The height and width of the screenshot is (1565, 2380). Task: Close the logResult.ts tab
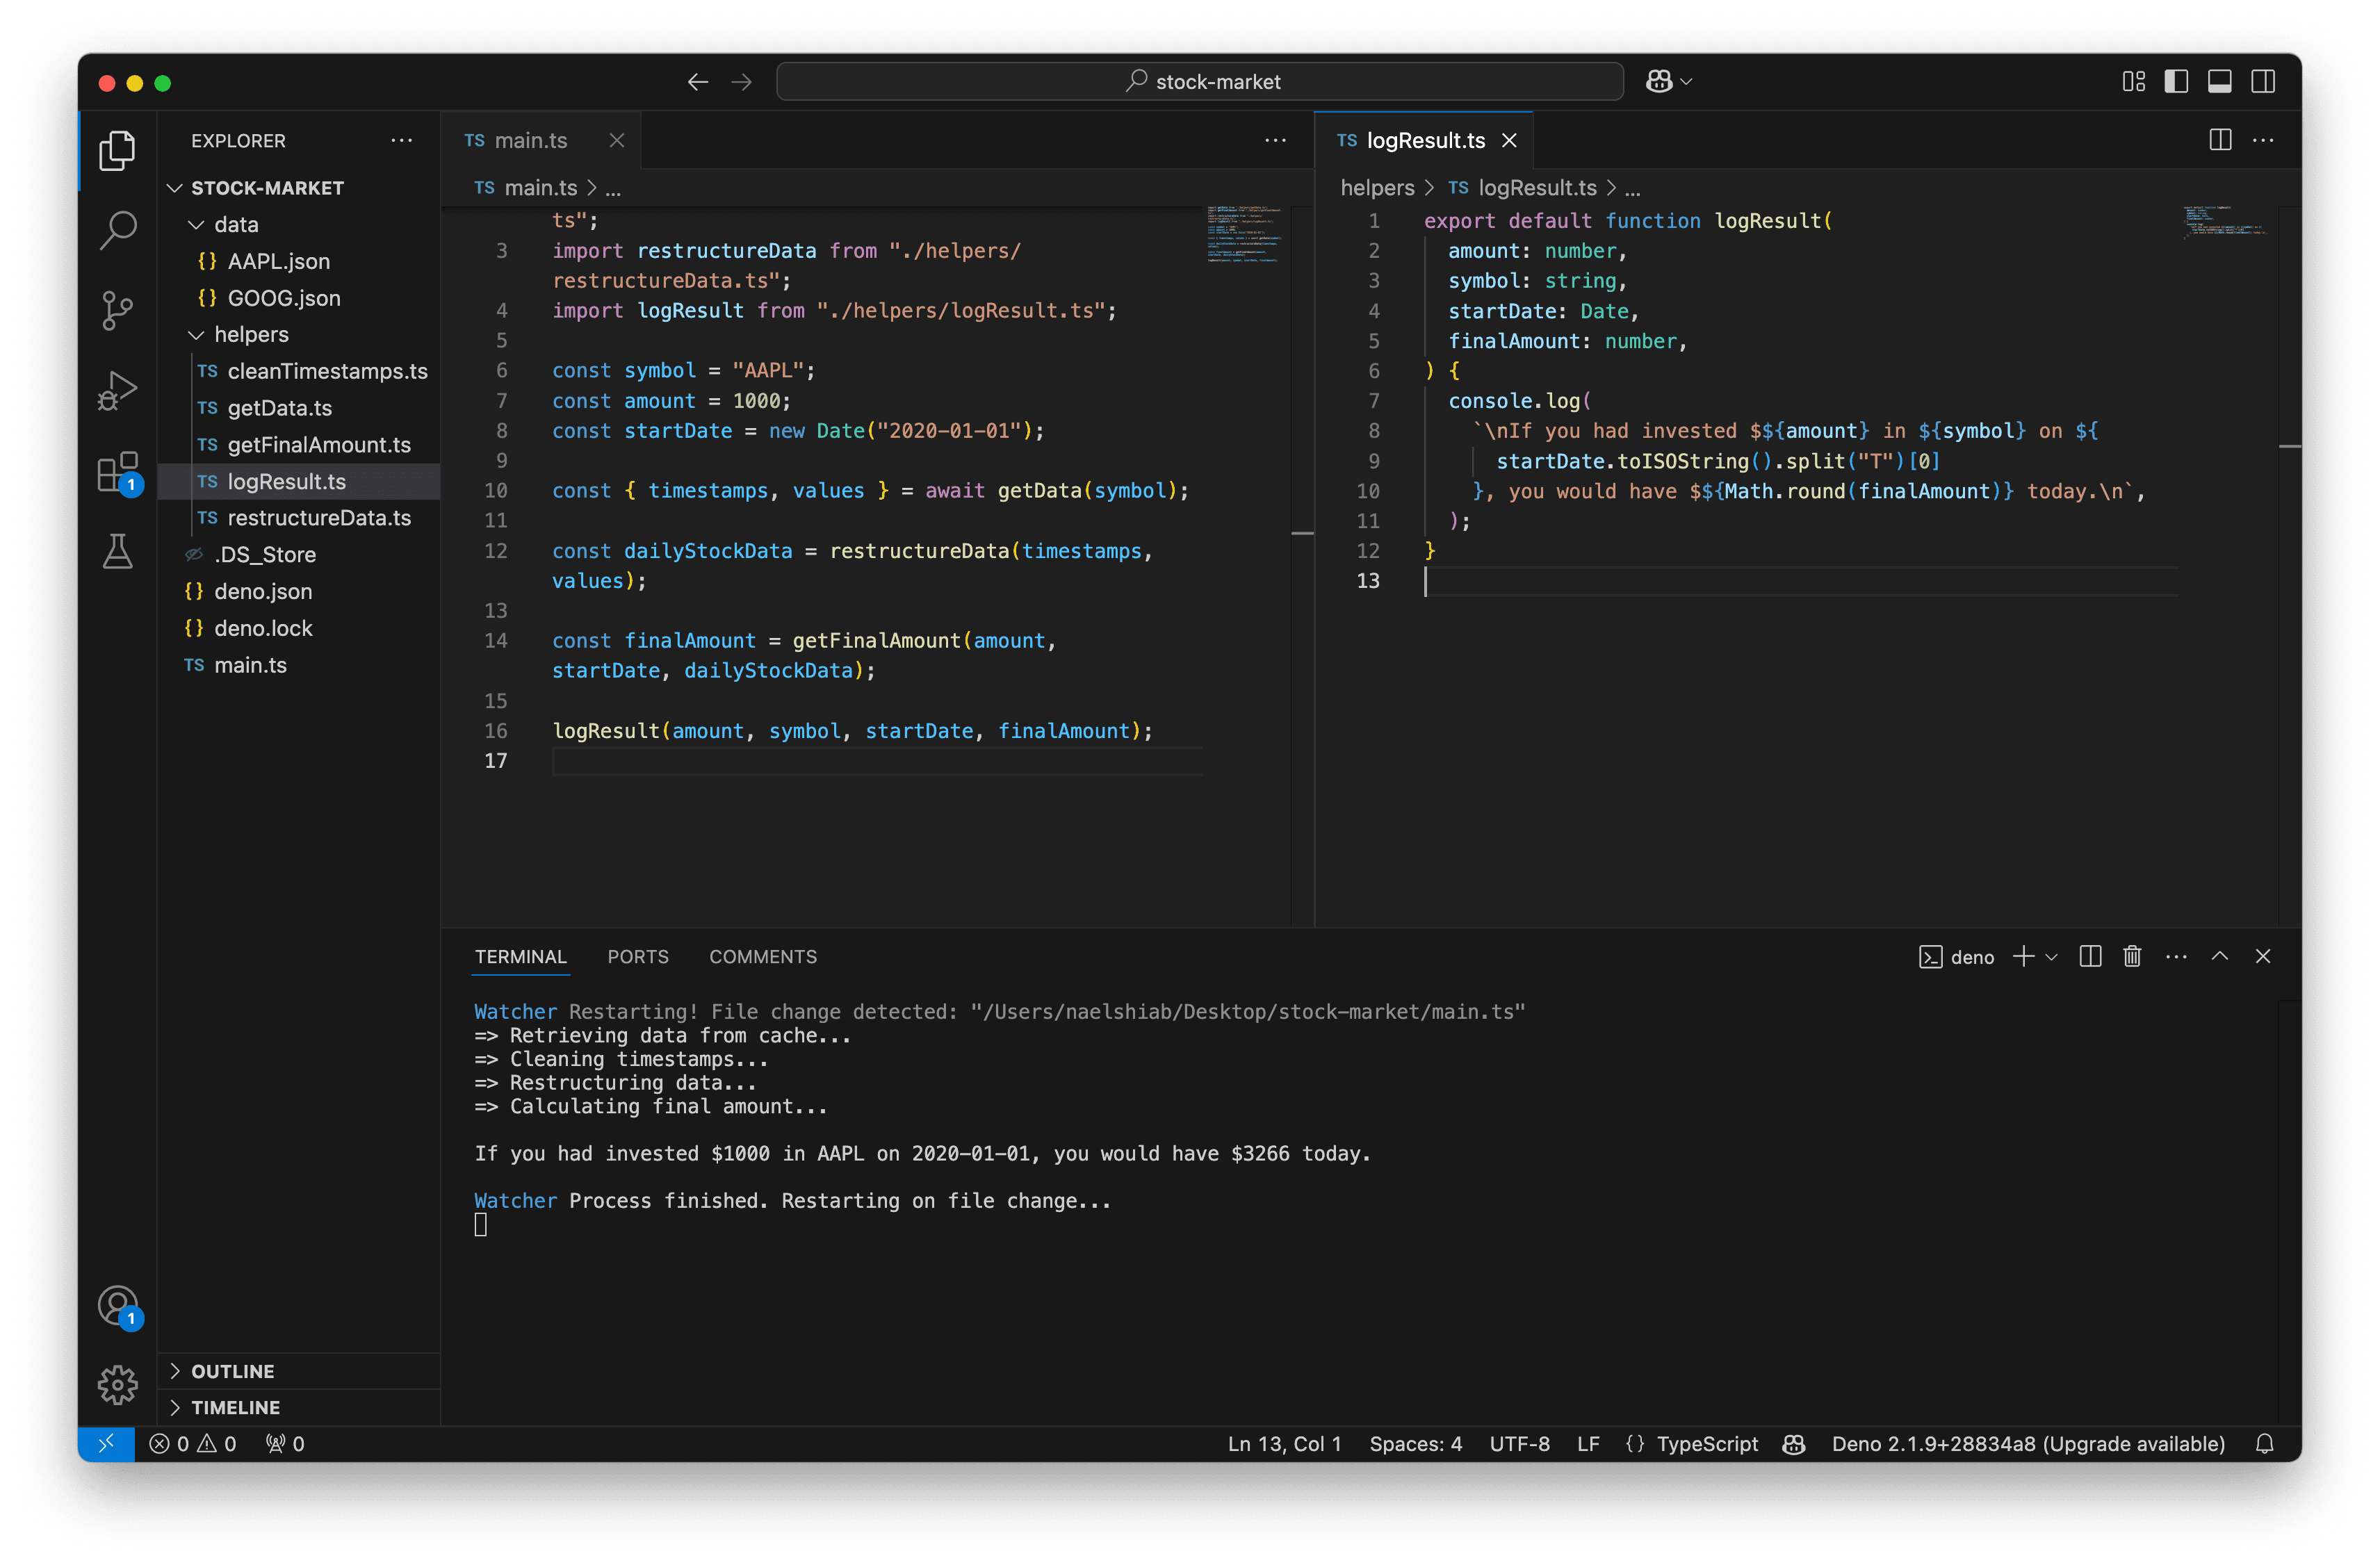click(1509, 140)
